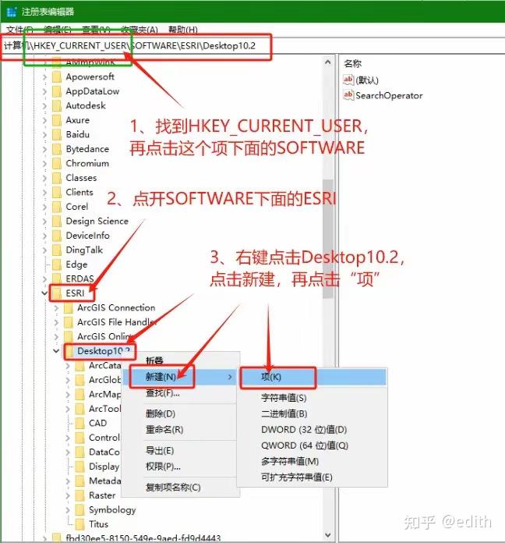Select the (默认) value name

(367, 80)
